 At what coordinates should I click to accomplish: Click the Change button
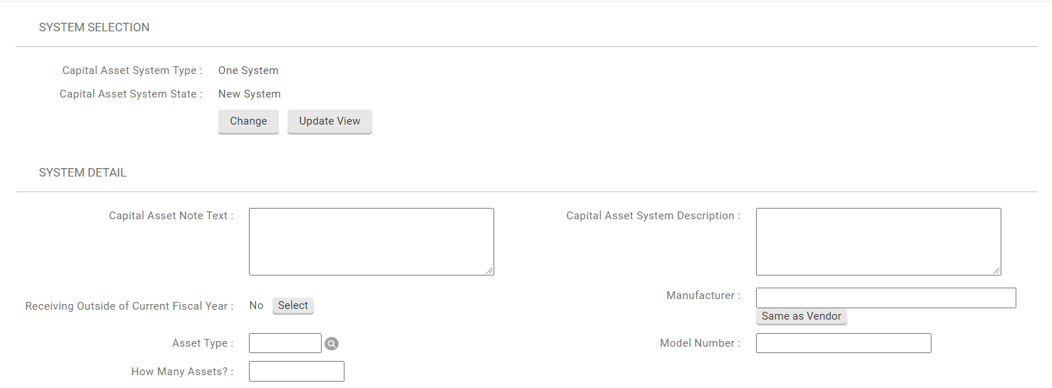pyautogui.click(x=248, y=122)
